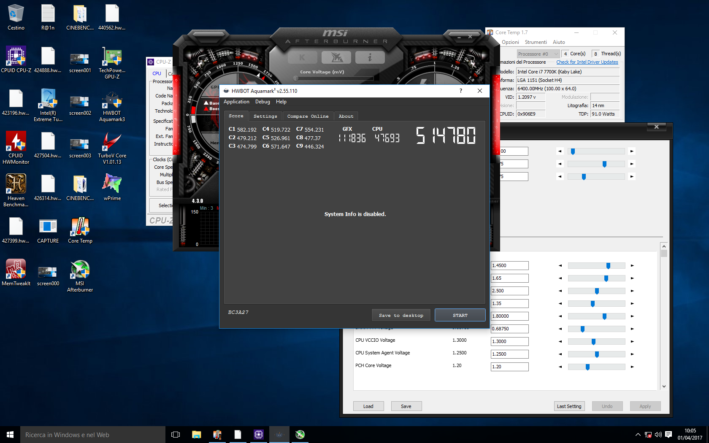Adjust CPU System Agent Voltage slider
This screenshot has width=709, height=443.
(596, 354)
